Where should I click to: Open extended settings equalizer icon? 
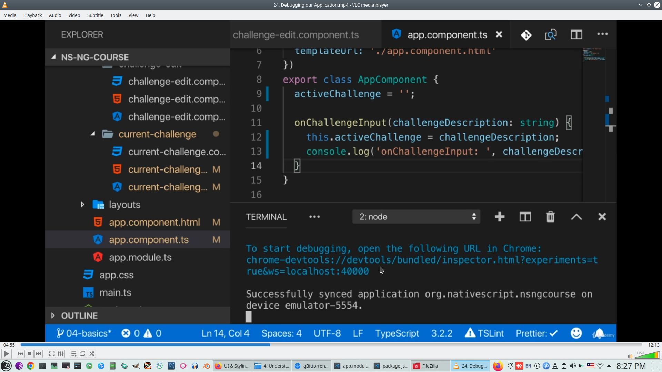coord(61,354)
